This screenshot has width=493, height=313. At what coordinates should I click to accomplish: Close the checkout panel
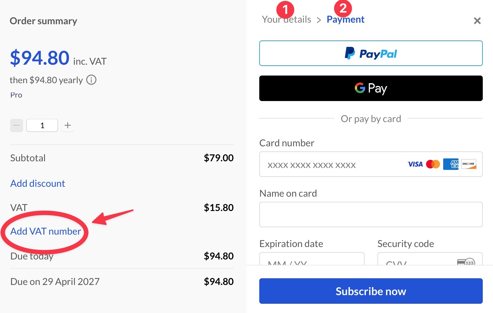[477, 20]
